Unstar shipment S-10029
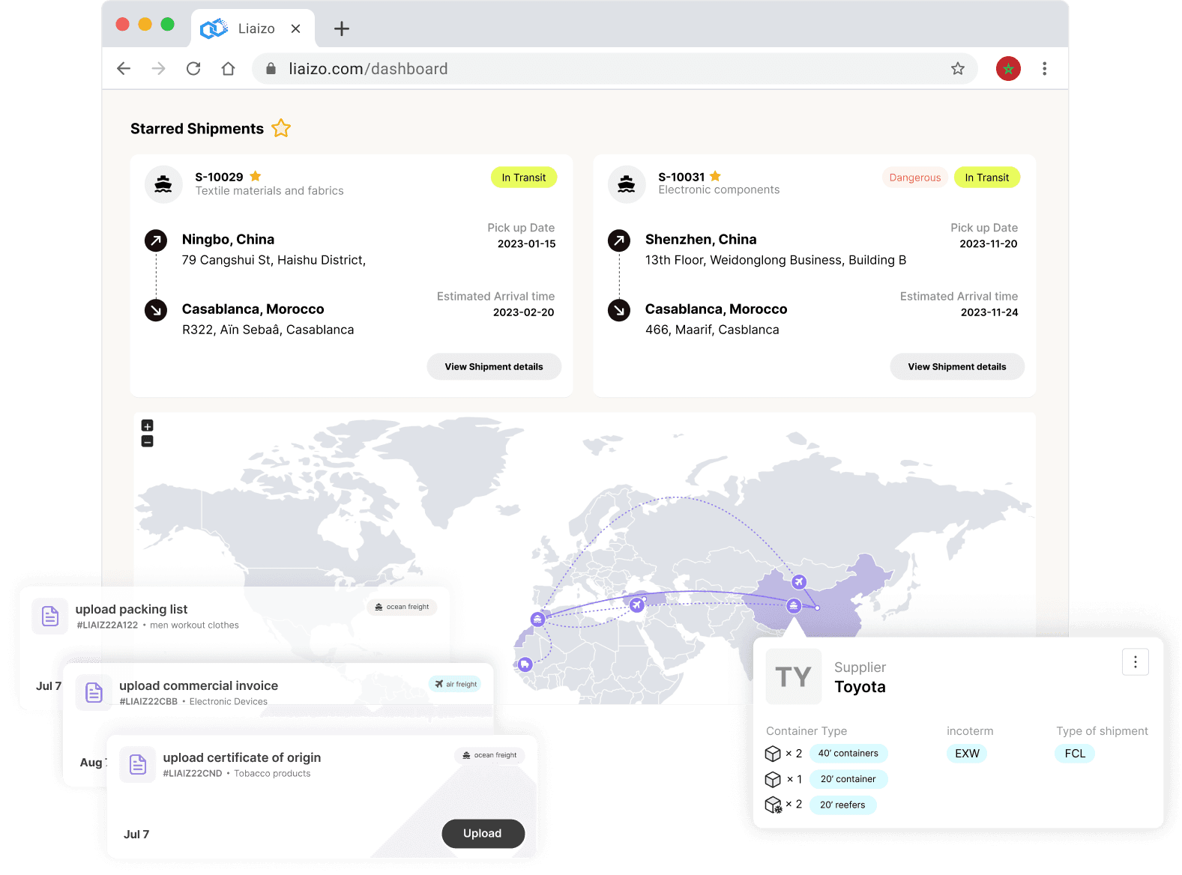The image size is (1182, 875). coord(256,177)
